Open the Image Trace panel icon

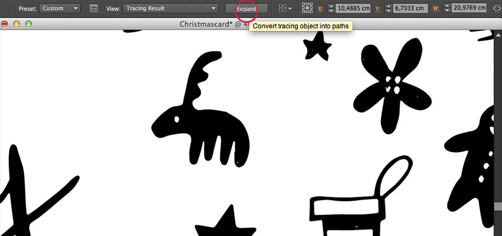click(x=93, y=8)
